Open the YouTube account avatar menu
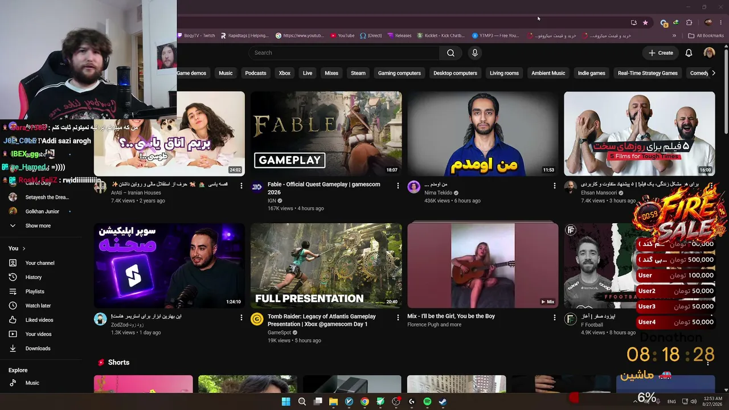This screenshot has width=729, height=410. tap(709, 53)
